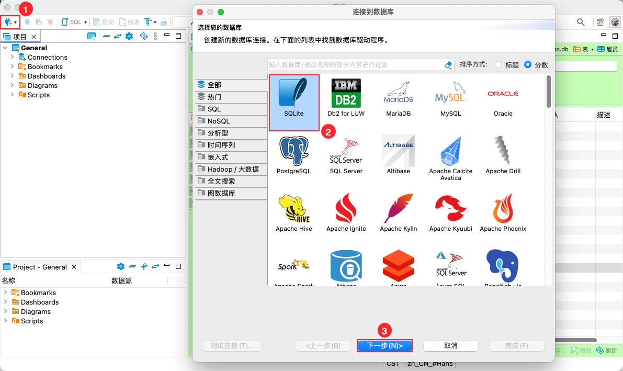
Task: Choose Apache Calcite Avatica driver
Action: click(x=450, y=159)
